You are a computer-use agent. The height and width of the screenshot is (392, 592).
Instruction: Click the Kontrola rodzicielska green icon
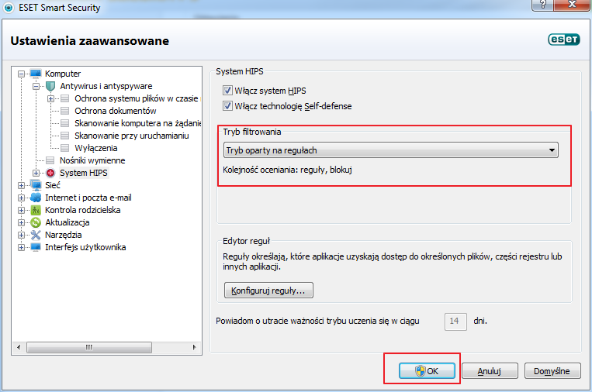tap(36, 210)
